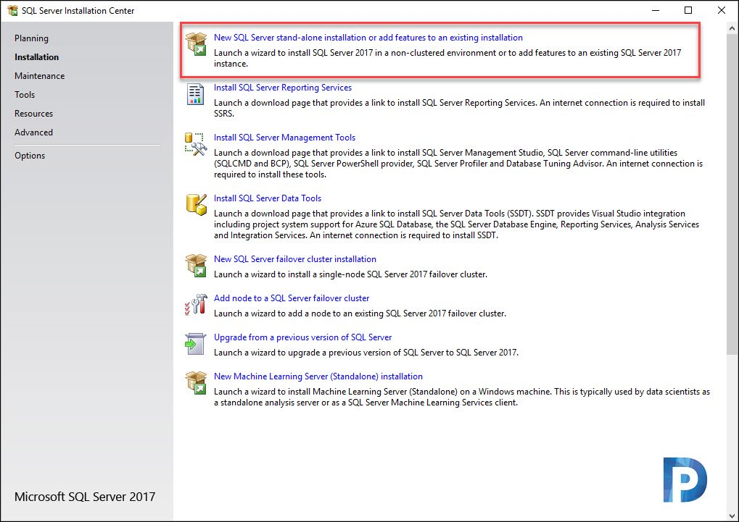Maximize the SQL Server Installation Center window
Screen dimensions: 739x522
tap(688, 10)
